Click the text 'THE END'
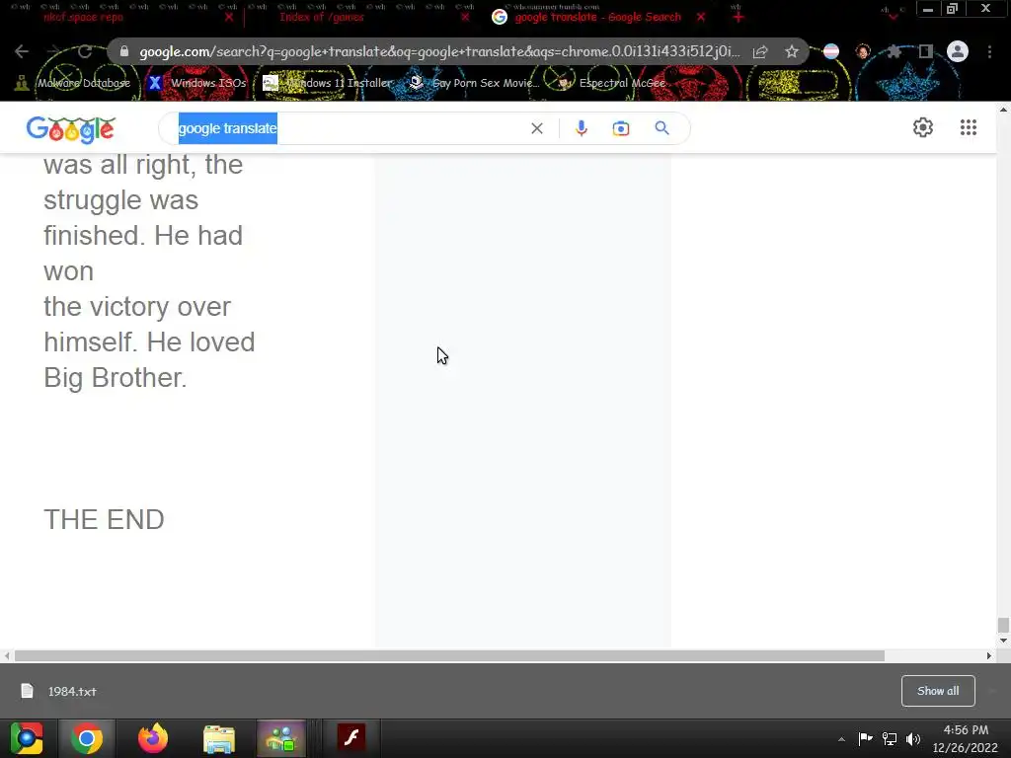 [x=104, y=519]
